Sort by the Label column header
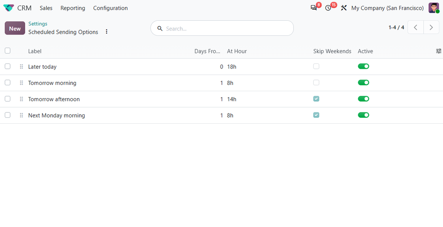Screen dimensions: 443x227 35,51
